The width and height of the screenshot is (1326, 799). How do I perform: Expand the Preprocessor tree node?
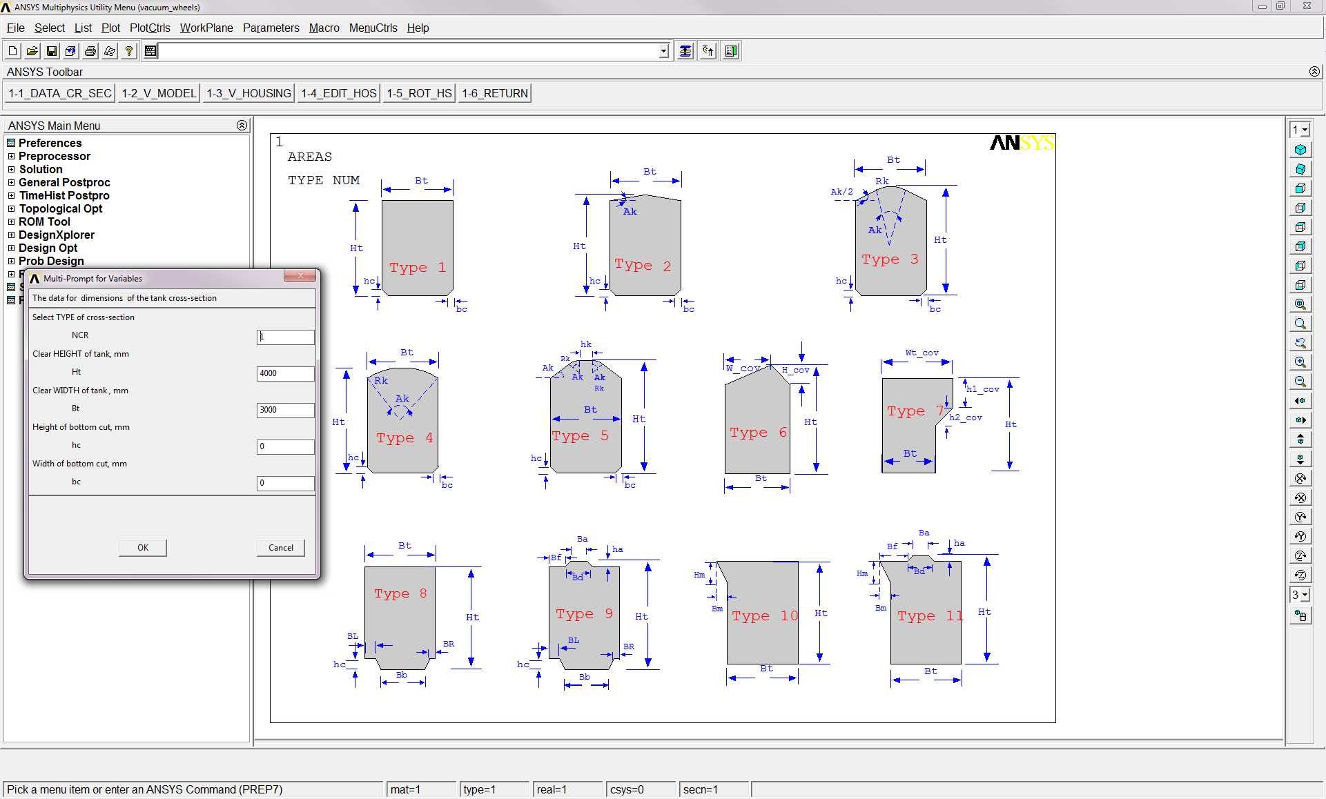[x=11, y=157]
